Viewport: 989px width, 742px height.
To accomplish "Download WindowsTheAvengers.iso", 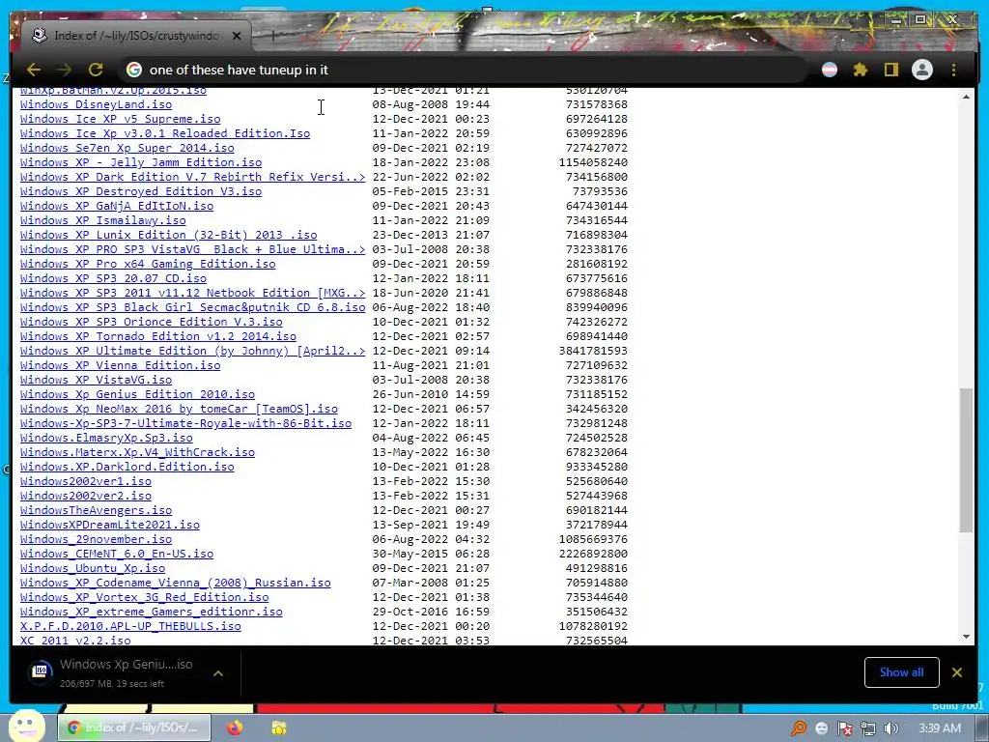I will [x=96, y=511].
